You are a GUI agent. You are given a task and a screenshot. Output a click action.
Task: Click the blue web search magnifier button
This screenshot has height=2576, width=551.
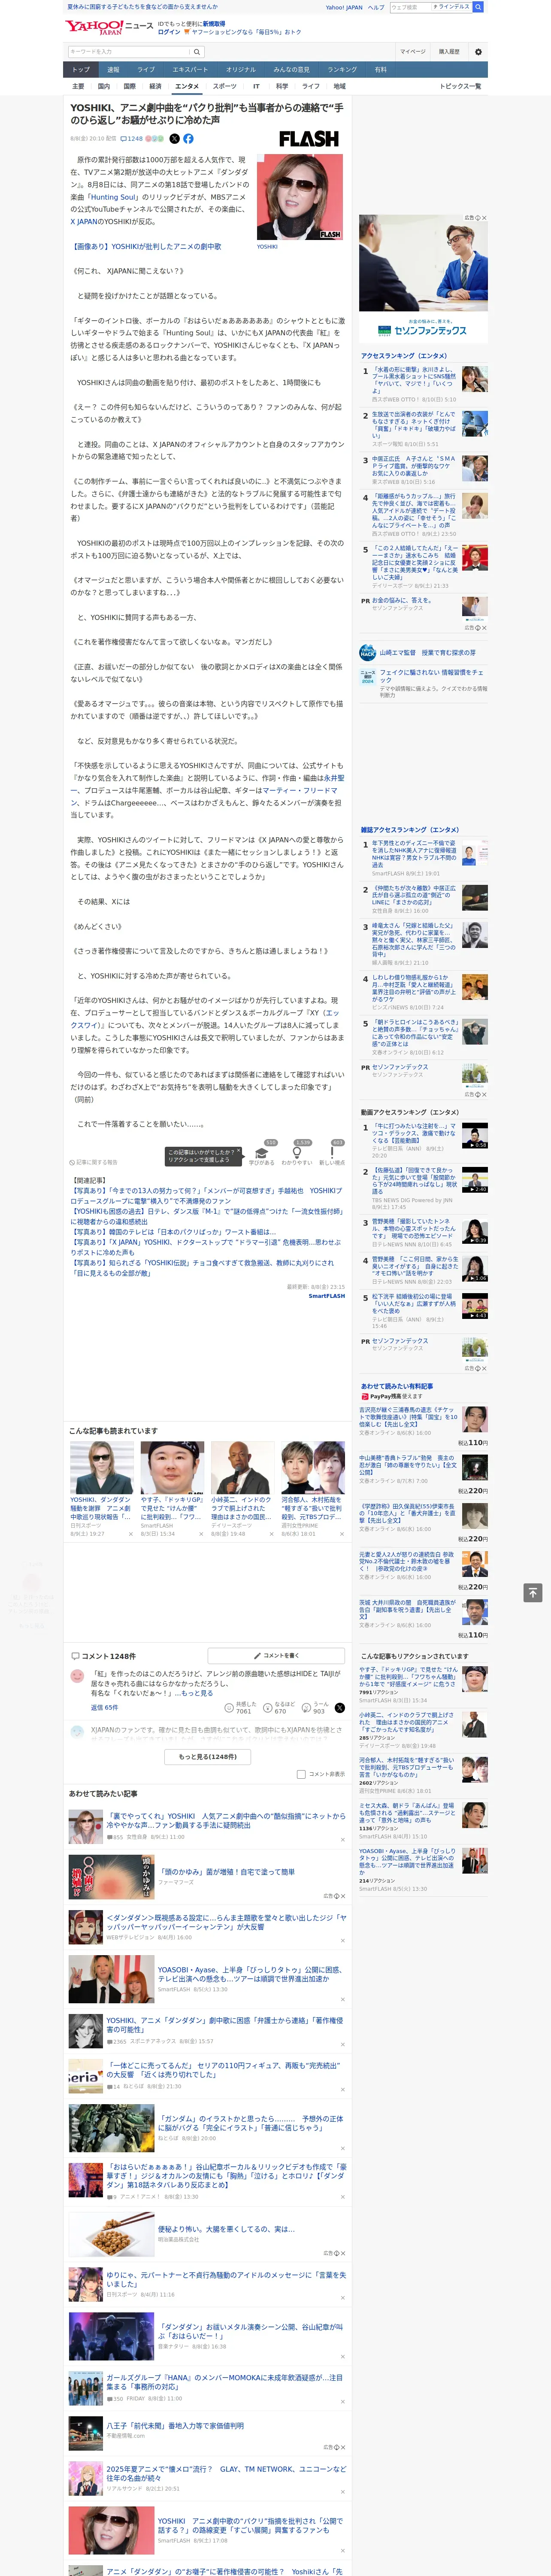point(478,7)
